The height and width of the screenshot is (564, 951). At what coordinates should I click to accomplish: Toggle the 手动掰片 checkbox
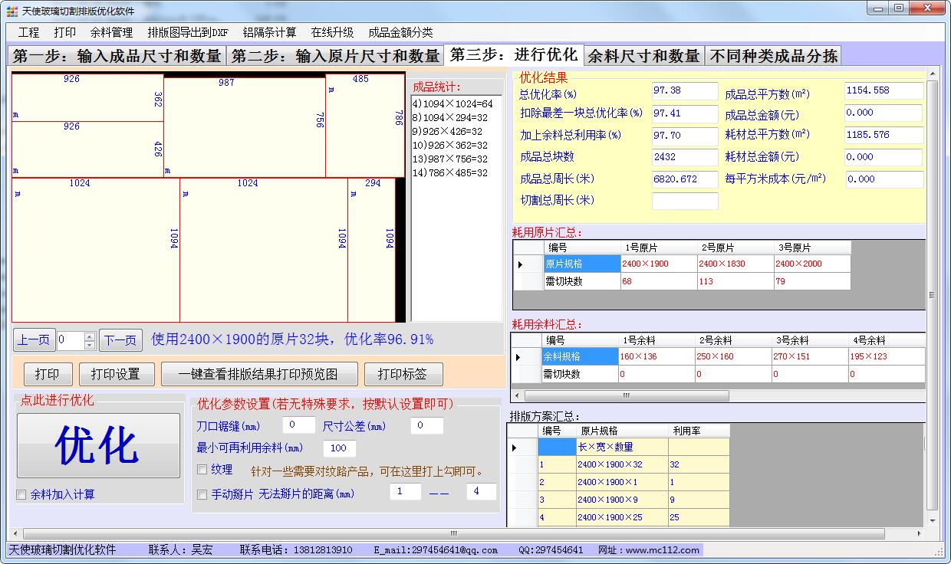coord(202,494)
